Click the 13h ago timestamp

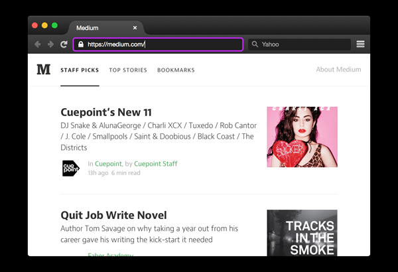[x=98, y=173]
